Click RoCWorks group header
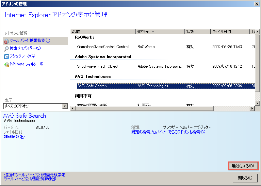The height and width of the screenshot is (186, 261). click(85, 37)
